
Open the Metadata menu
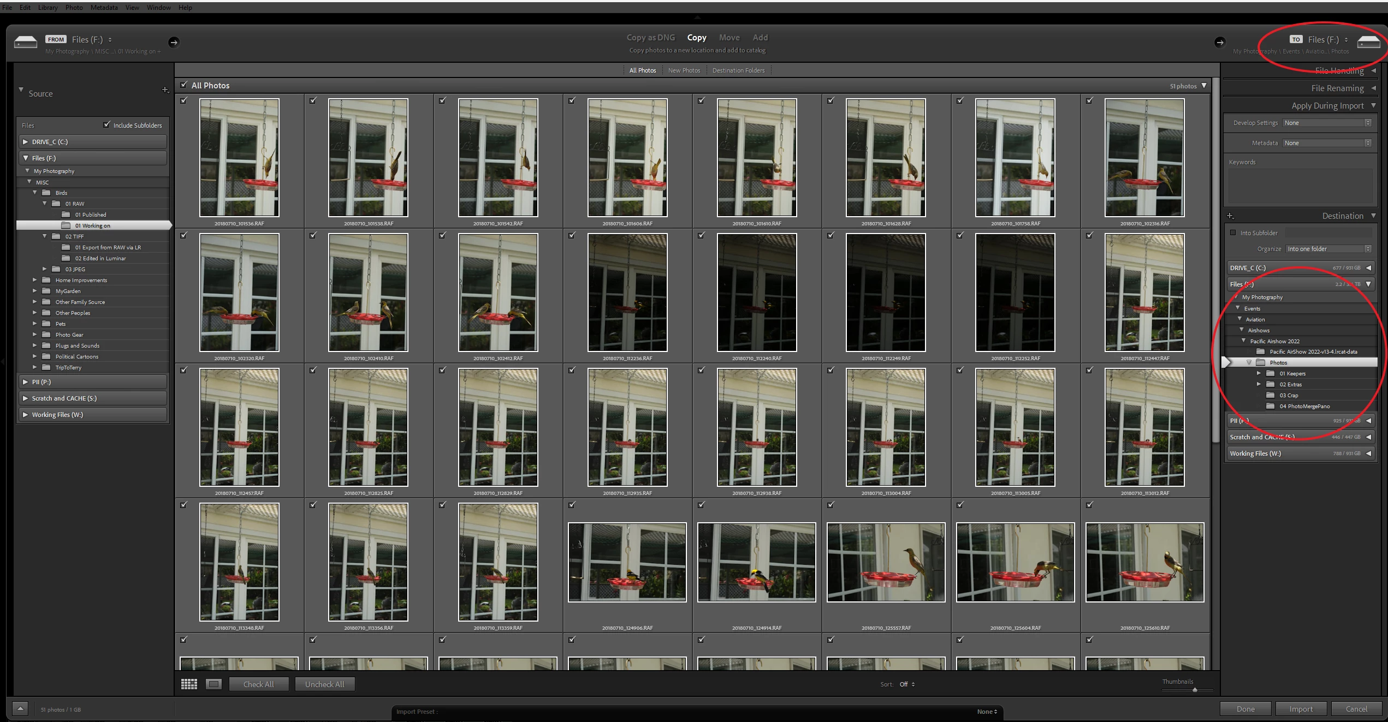point(104,8)
